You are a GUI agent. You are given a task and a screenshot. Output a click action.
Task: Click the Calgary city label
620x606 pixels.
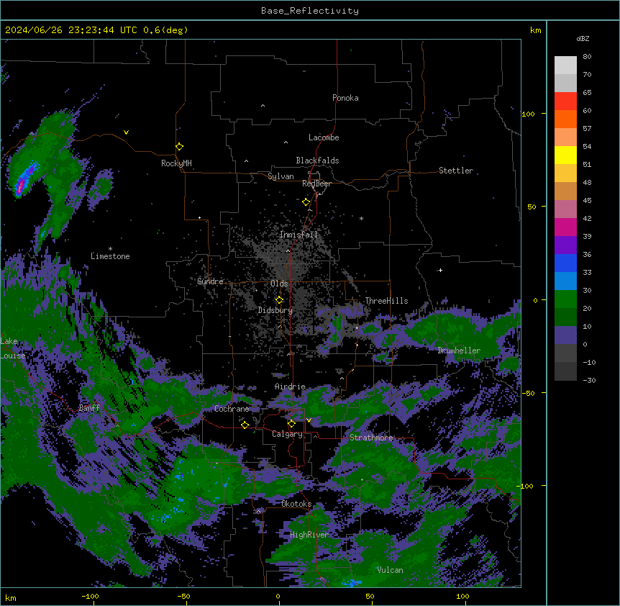click(287, 434)
